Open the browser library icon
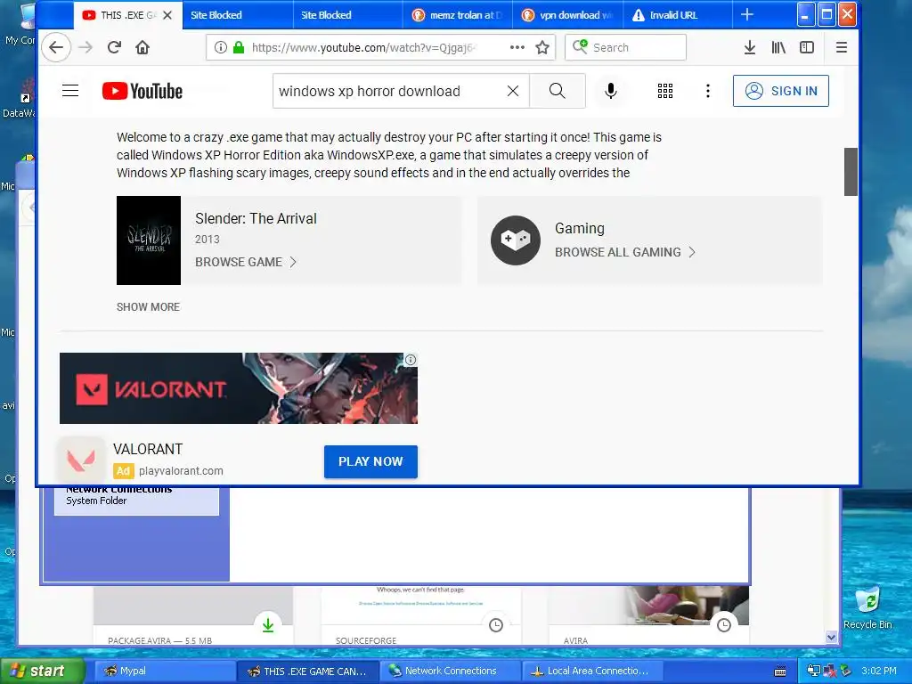The width and height of the screenshot is (912, 684). (778, 48)
